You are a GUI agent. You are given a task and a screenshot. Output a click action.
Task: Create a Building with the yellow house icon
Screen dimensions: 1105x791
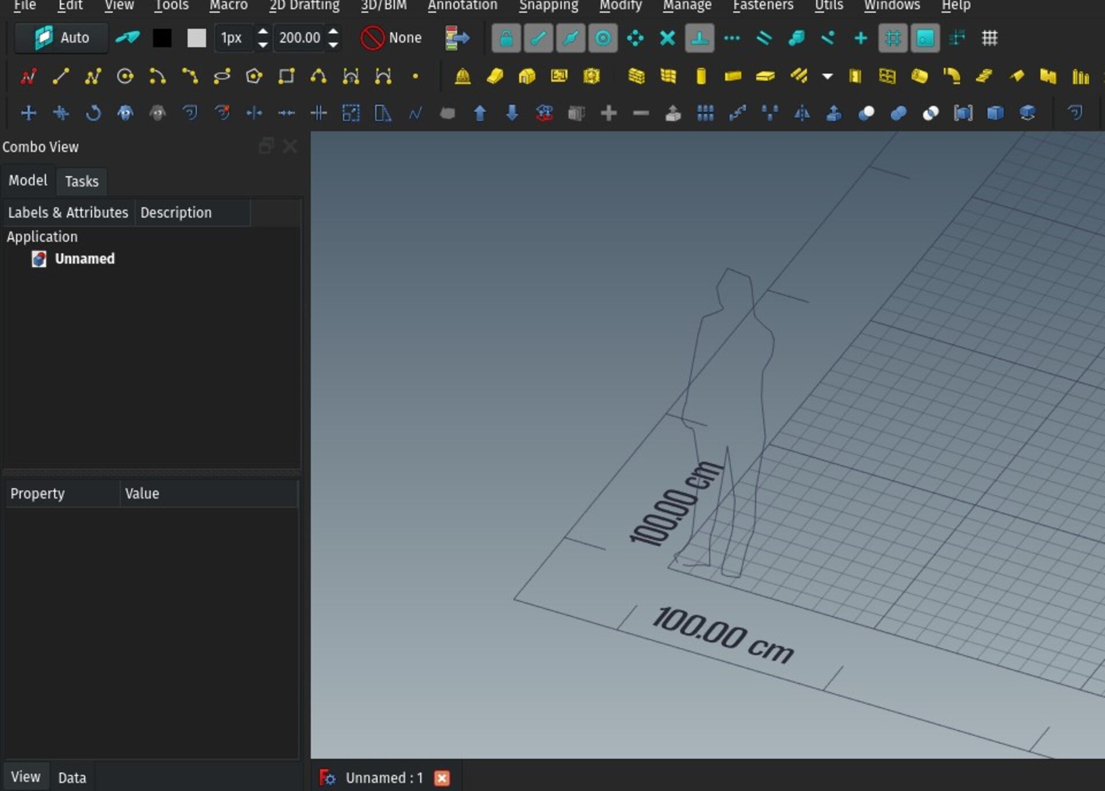coord(527,76)
